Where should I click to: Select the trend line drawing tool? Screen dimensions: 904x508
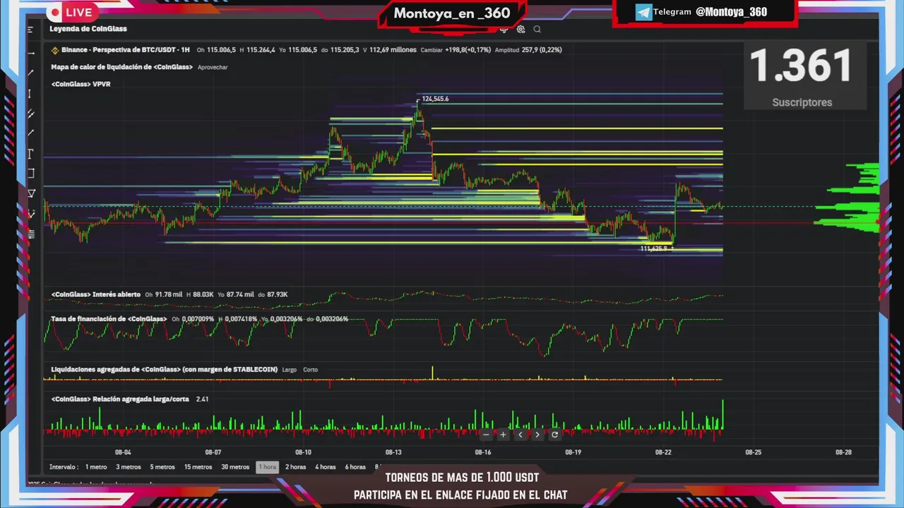pyautogui.click(x=30, y=73)
